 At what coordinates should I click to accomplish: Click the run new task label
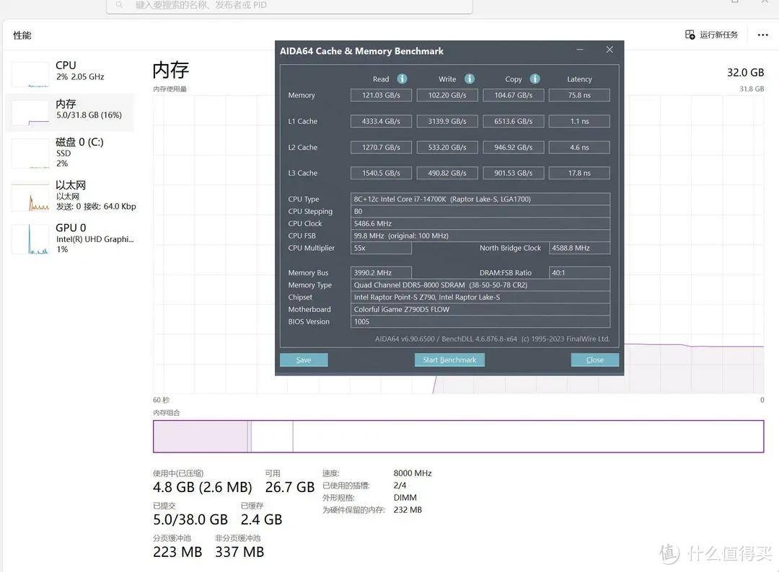[x=718, y=35]
